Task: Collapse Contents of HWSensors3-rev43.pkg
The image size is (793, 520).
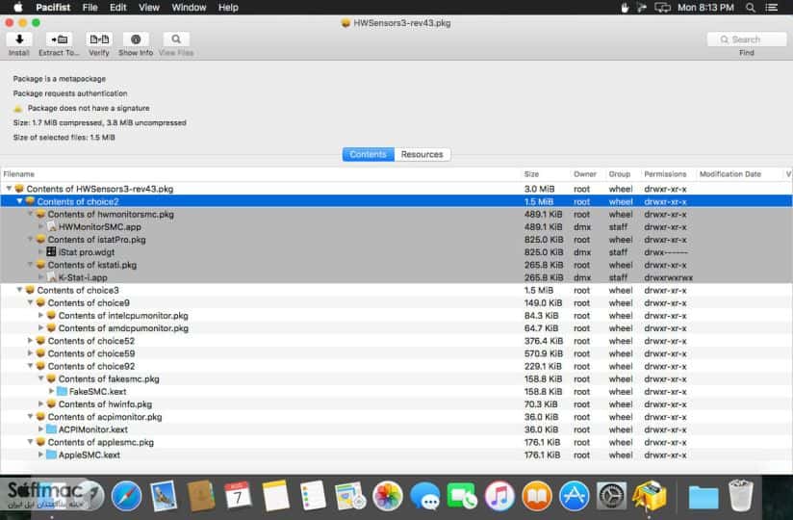Action: 9,189
